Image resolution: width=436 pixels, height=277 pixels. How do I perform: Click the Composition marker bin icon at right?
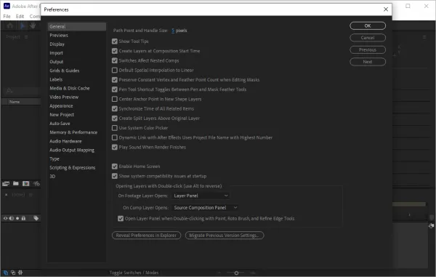pyautogui.click(x=431, y=226)
